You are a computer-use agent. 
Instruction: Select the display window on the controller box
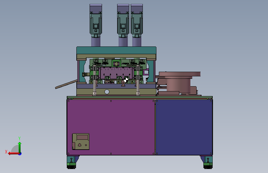point(83,137)
